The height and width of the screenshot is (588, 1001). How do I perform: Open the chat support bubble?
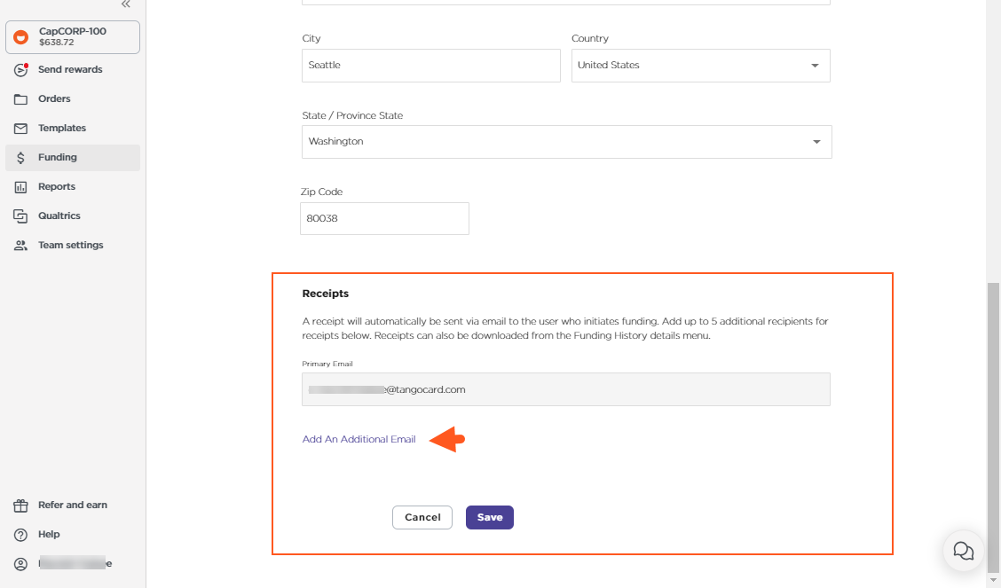pyautogui.click(x=963, y=551)
